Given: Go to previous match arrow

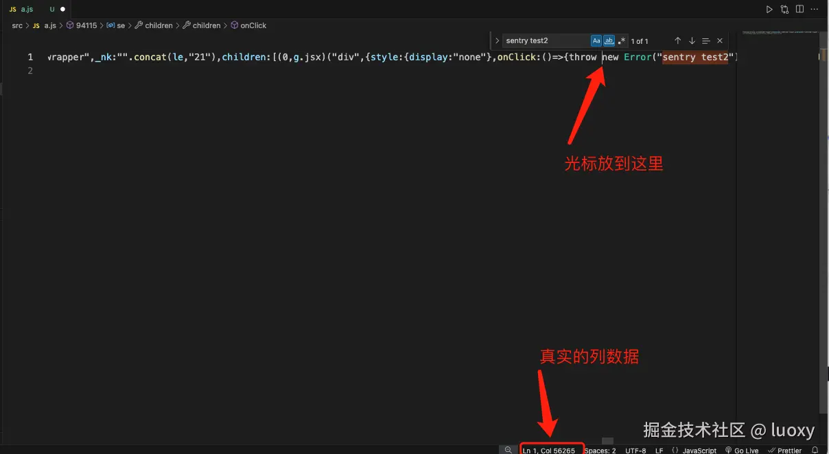Looking at the screenshot, I should pos(678,41).
